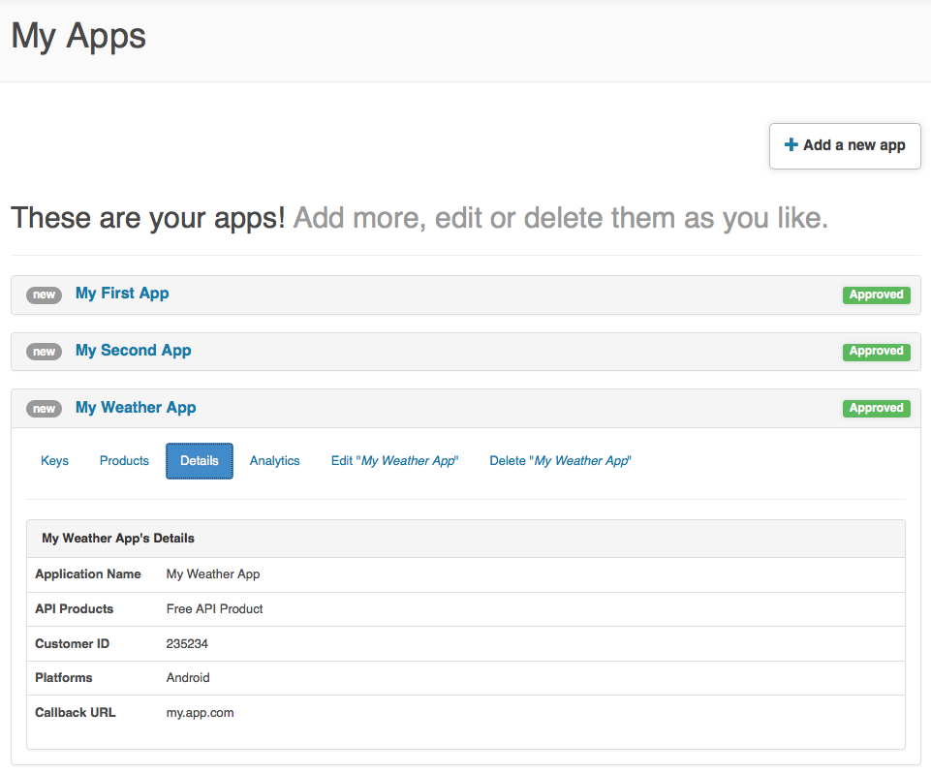Click the Approved badge on My Weather App
This screenshot has height=774, width=931.
(876, 409)
